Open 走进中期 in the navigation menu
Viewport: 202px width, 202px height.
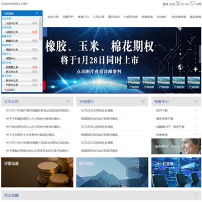tap(53, 17)
